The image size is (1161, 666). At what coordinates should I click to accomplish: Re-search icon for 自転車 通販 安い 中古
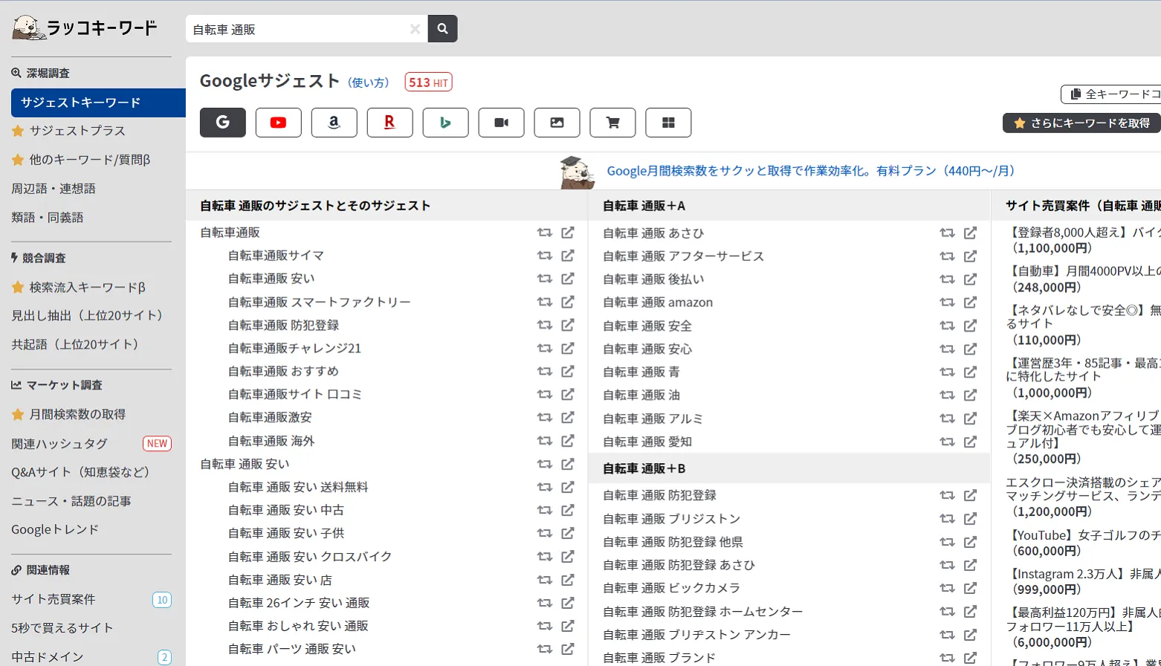point(545,510)
